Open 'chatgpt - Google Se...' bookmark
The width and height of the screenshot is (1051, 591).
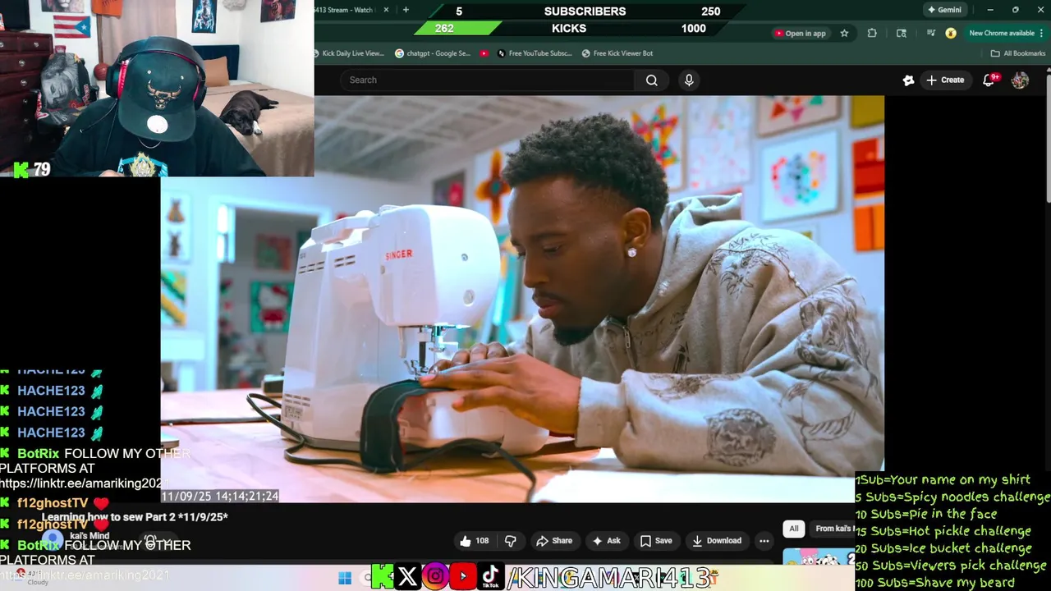tap(433, 53)
